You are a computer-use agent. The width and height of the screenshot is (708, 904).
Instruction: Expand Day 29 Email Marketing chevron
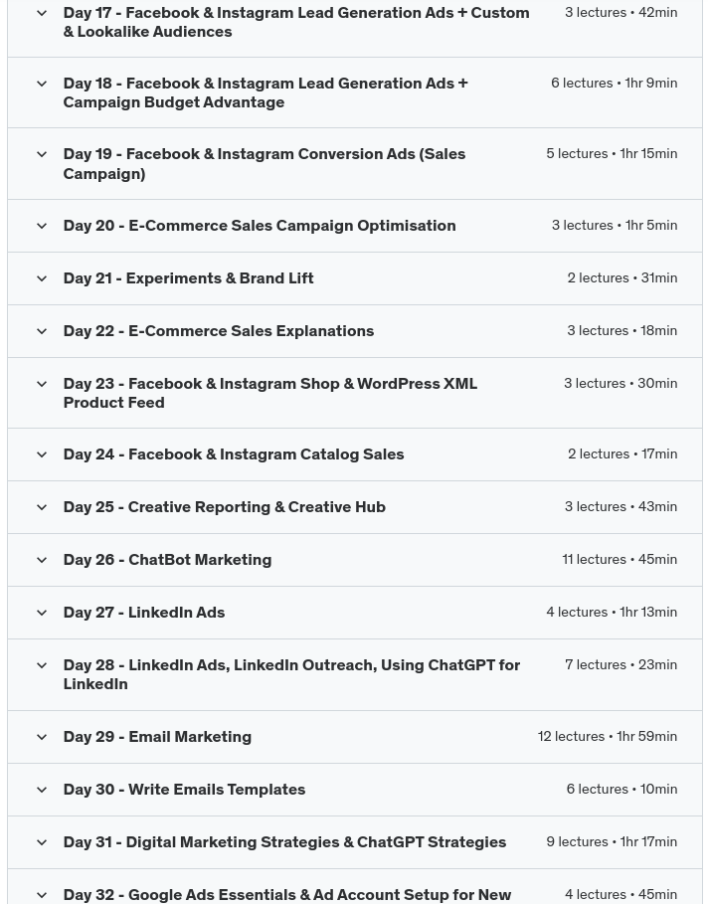coord(42,737)
